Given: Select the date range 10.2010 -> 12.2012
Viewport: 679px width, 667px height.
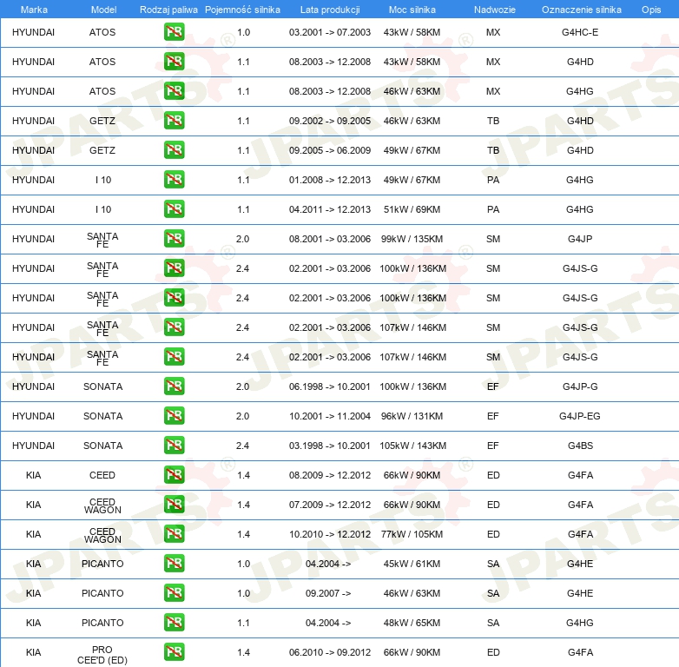Looking at the screenshot, I should (330, 534).
